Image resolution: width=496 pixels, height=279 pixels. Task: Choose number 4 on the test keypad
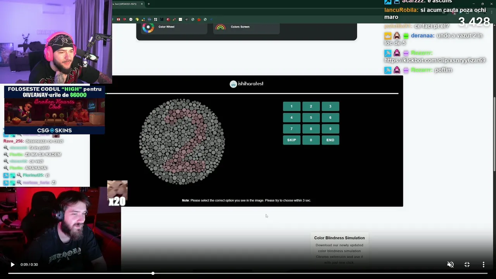(x=291, y=117)
